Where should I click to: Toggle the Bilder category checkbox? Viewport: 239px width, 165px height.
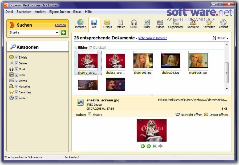(16, 75)
